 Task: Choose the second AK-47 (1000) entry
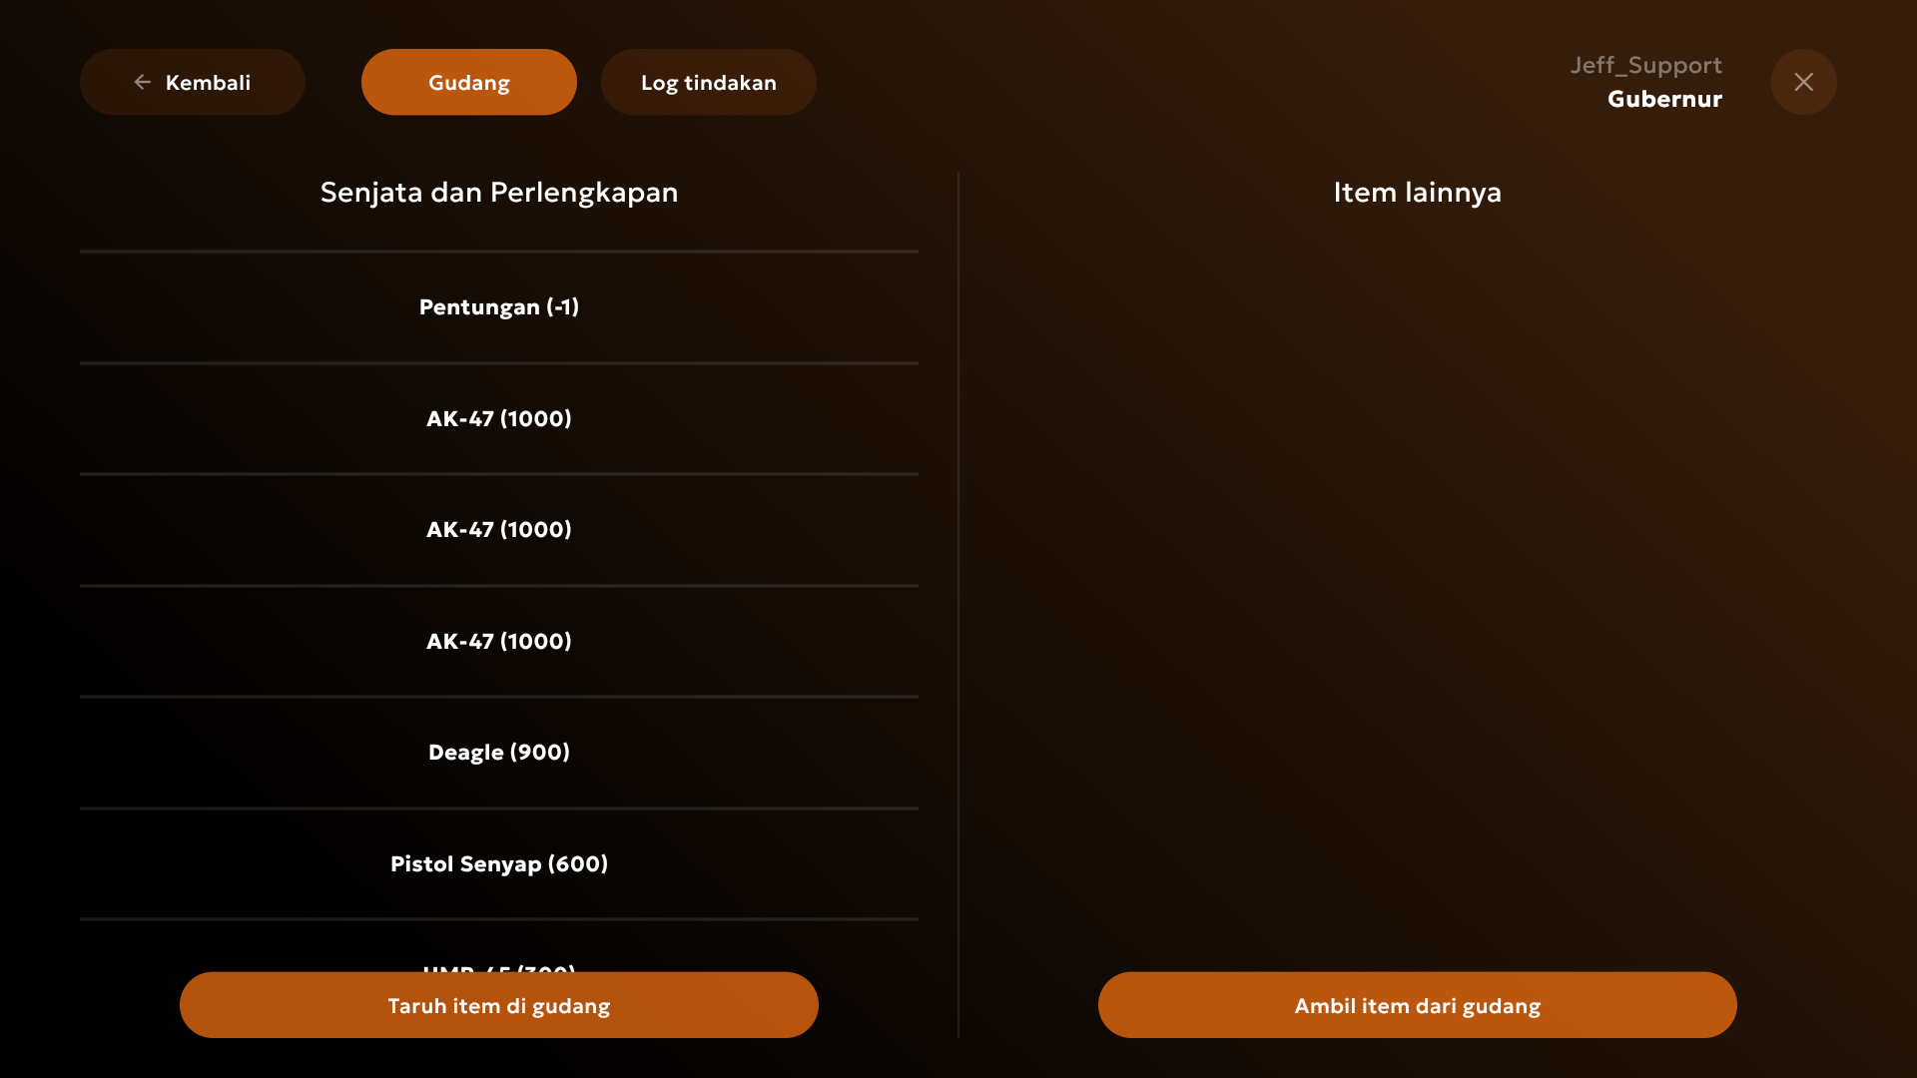click(x=498, y=529)
